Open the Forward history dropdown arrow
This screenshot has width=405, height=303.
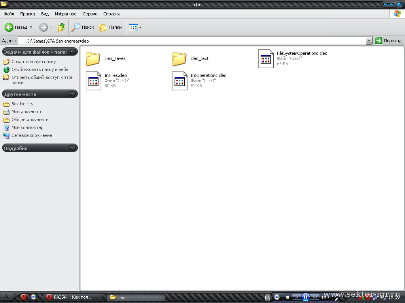[51, 27]
